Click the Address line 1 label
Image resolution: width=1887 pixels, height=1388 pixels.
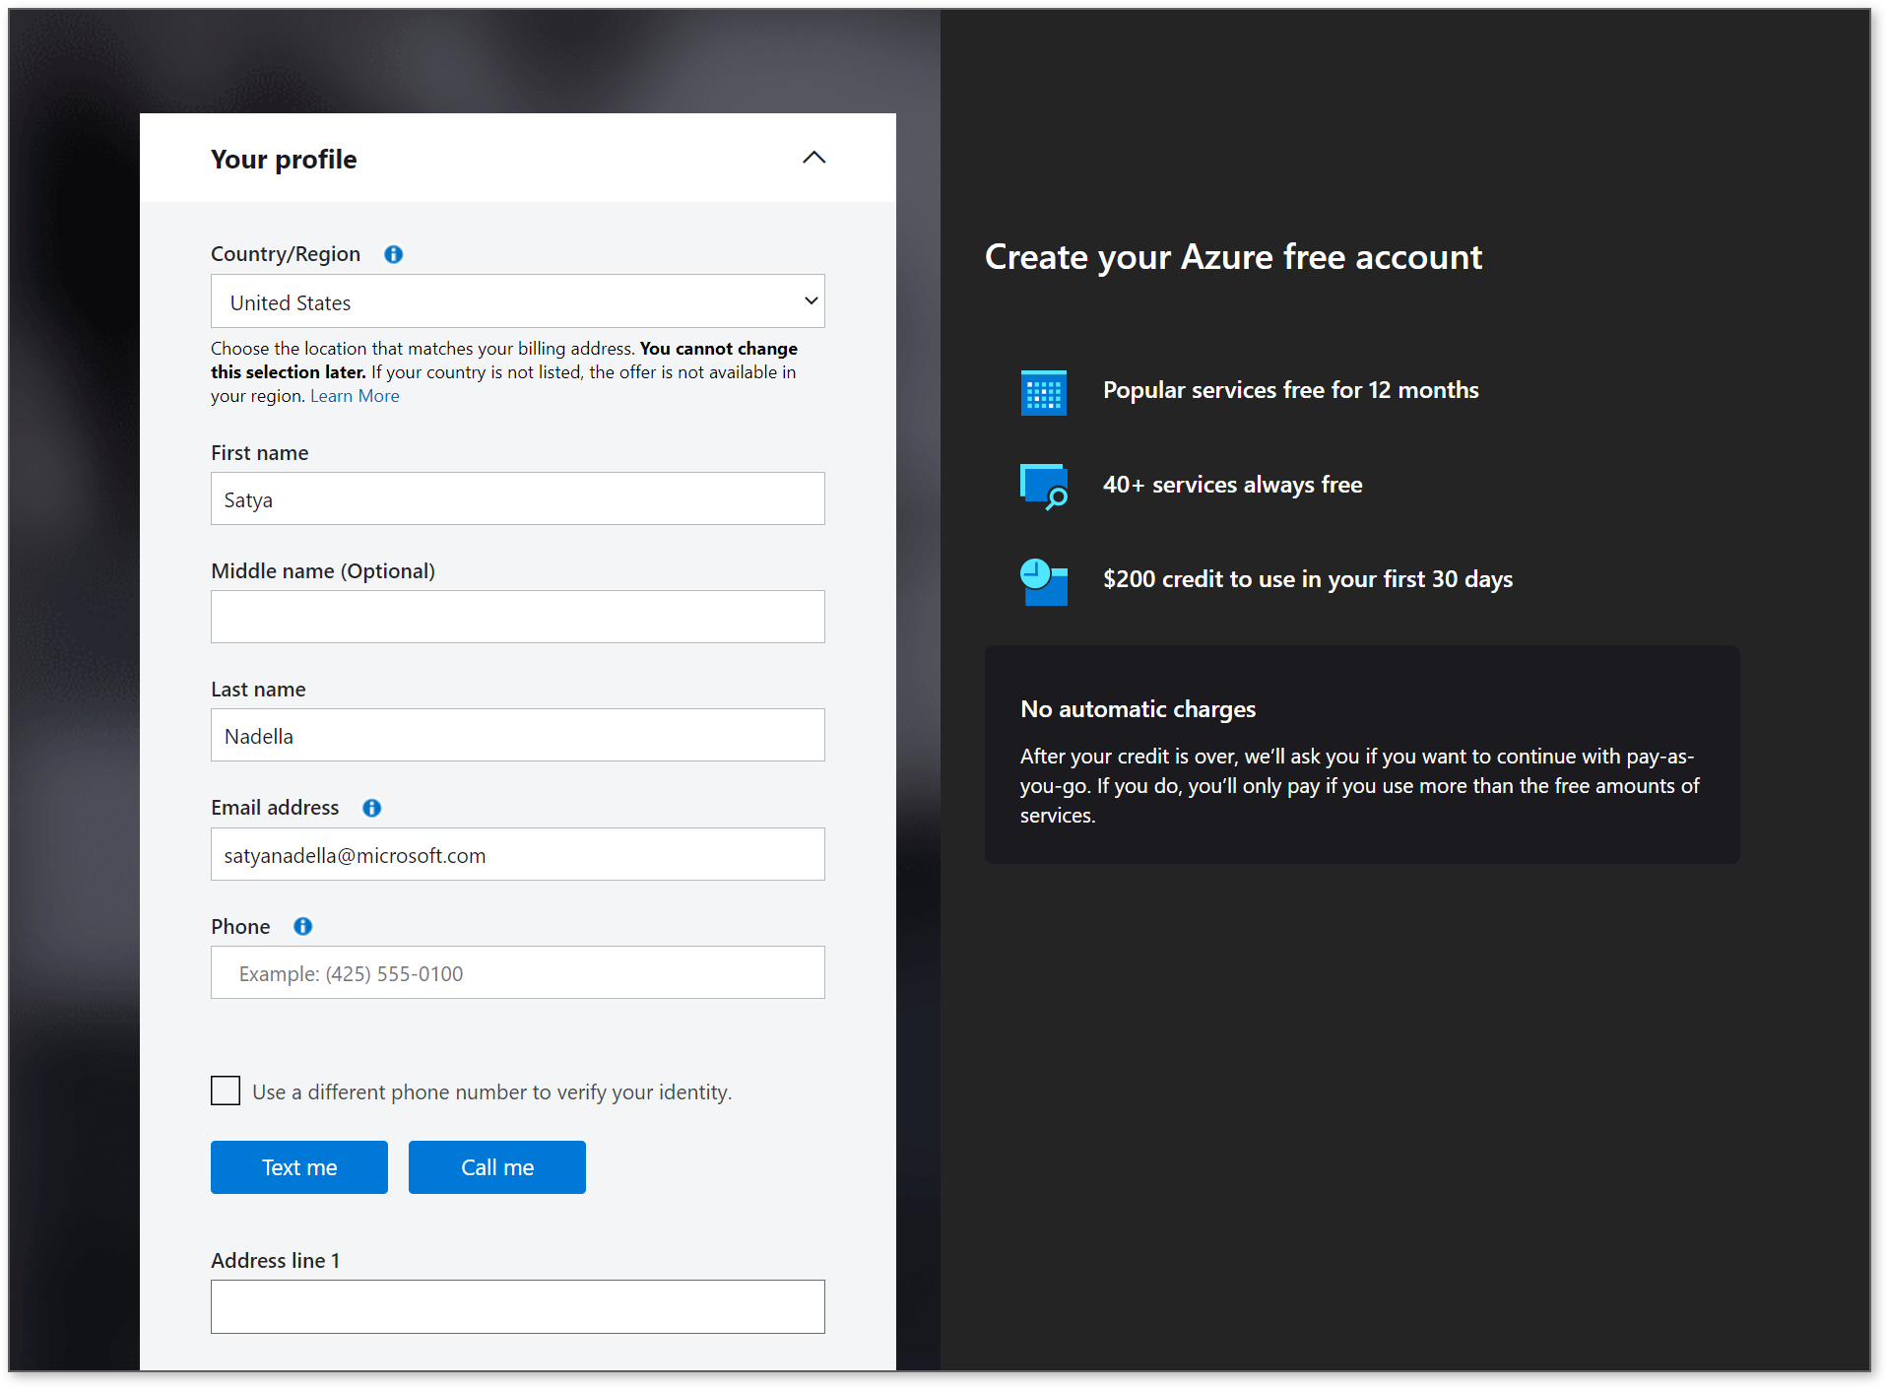(276, 1261)
